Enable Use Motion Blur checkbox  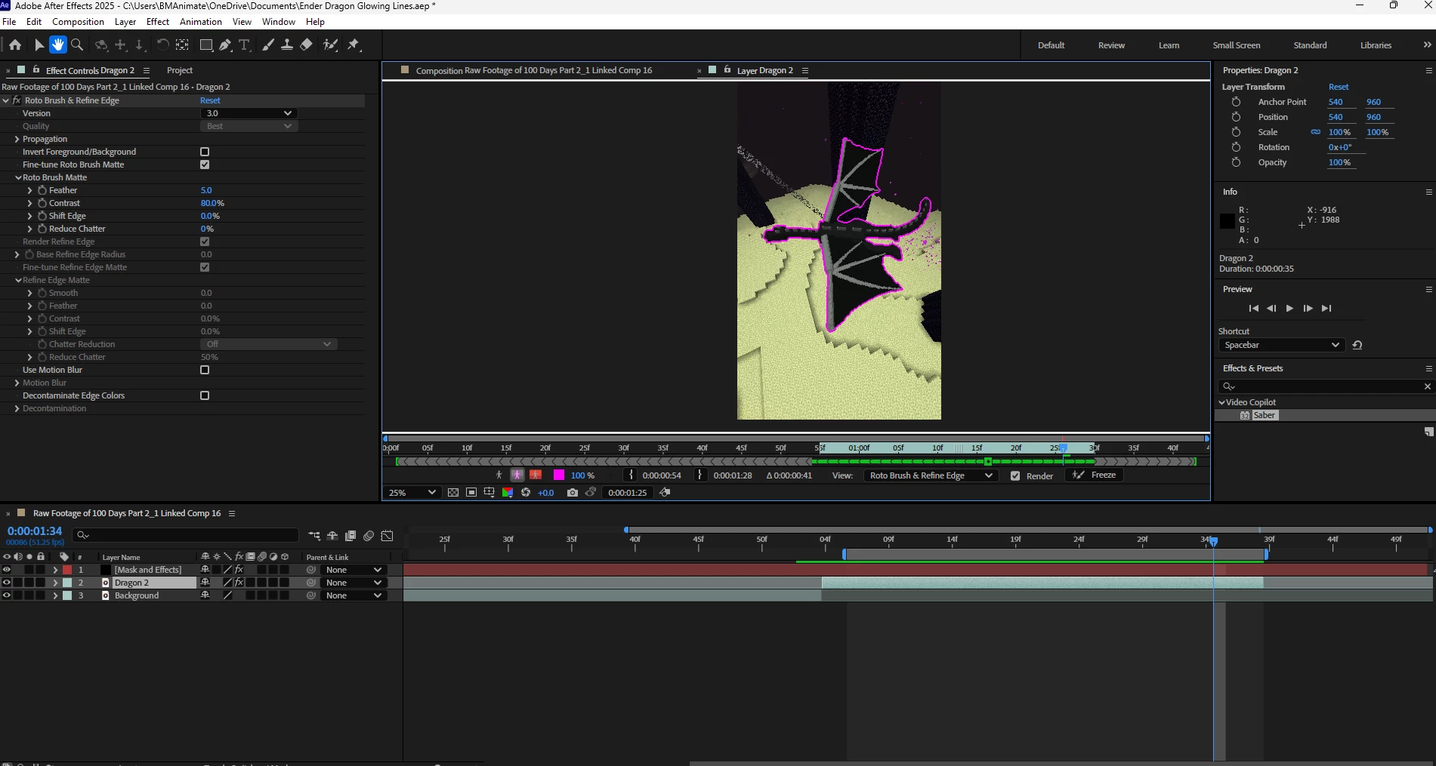click(205, 370)
